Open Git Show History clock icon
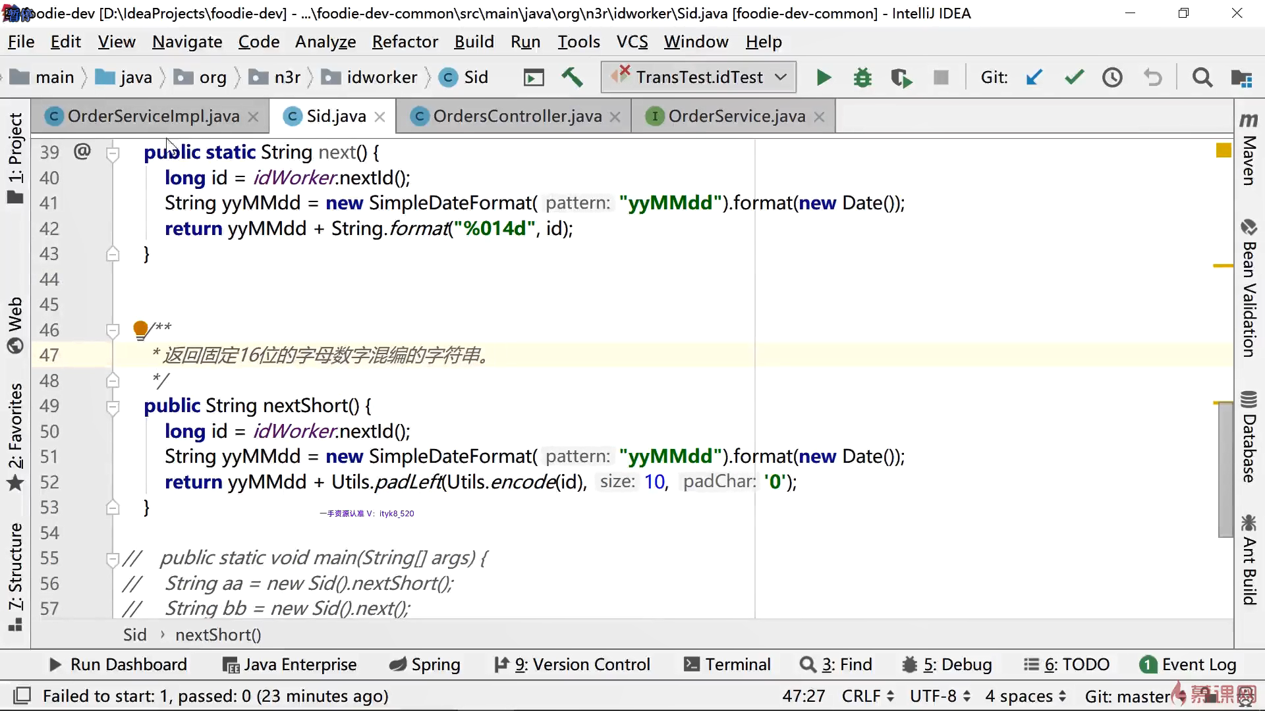Viewport: 1265px width, 711px height. click(1112, 78)
